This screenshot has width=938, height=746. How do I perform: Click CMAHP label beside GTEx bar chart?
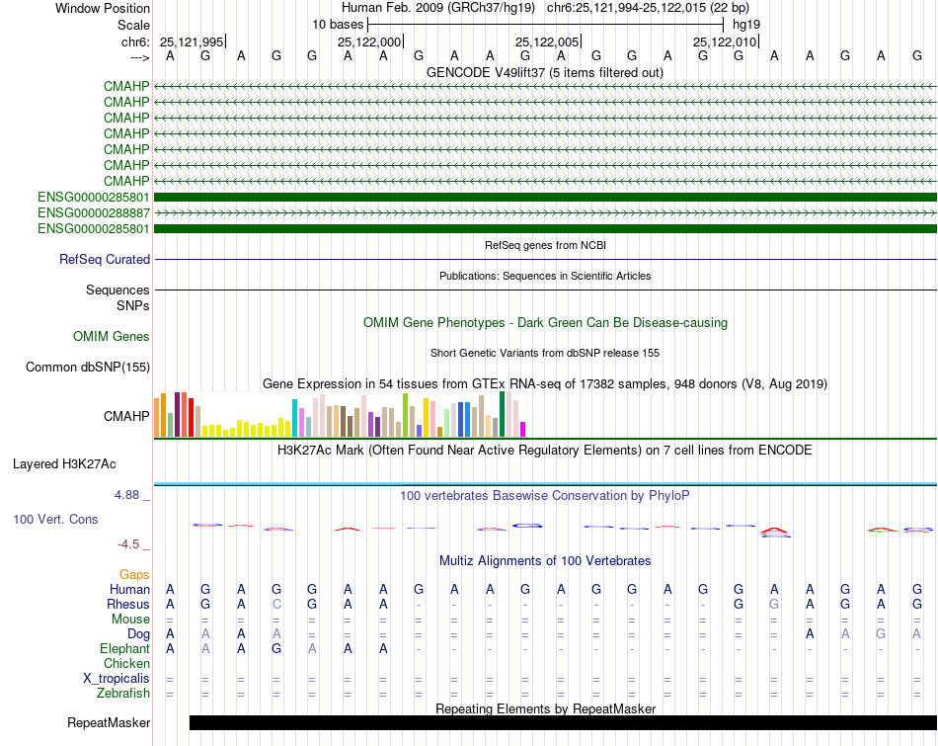pos(126,416)
